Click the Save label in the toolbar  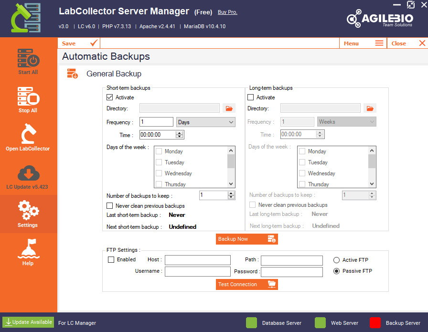[68, 43]
